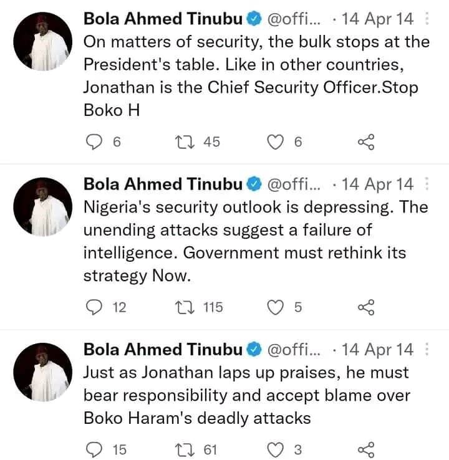449x460 pixels.
Task: Open more options on the first tweet
Action: click(x=427, y=19)
